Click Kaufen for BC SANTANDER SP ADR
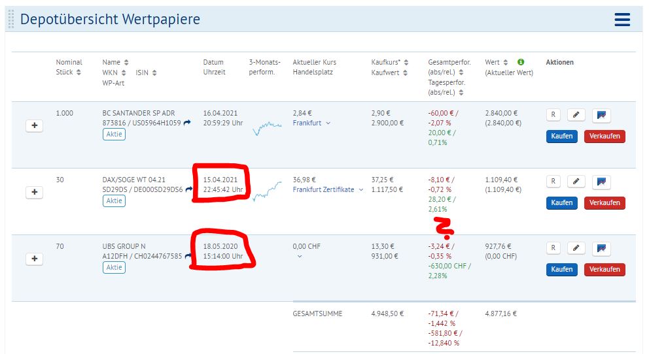Viewport: 649px width, 354px height. (562, 137)
